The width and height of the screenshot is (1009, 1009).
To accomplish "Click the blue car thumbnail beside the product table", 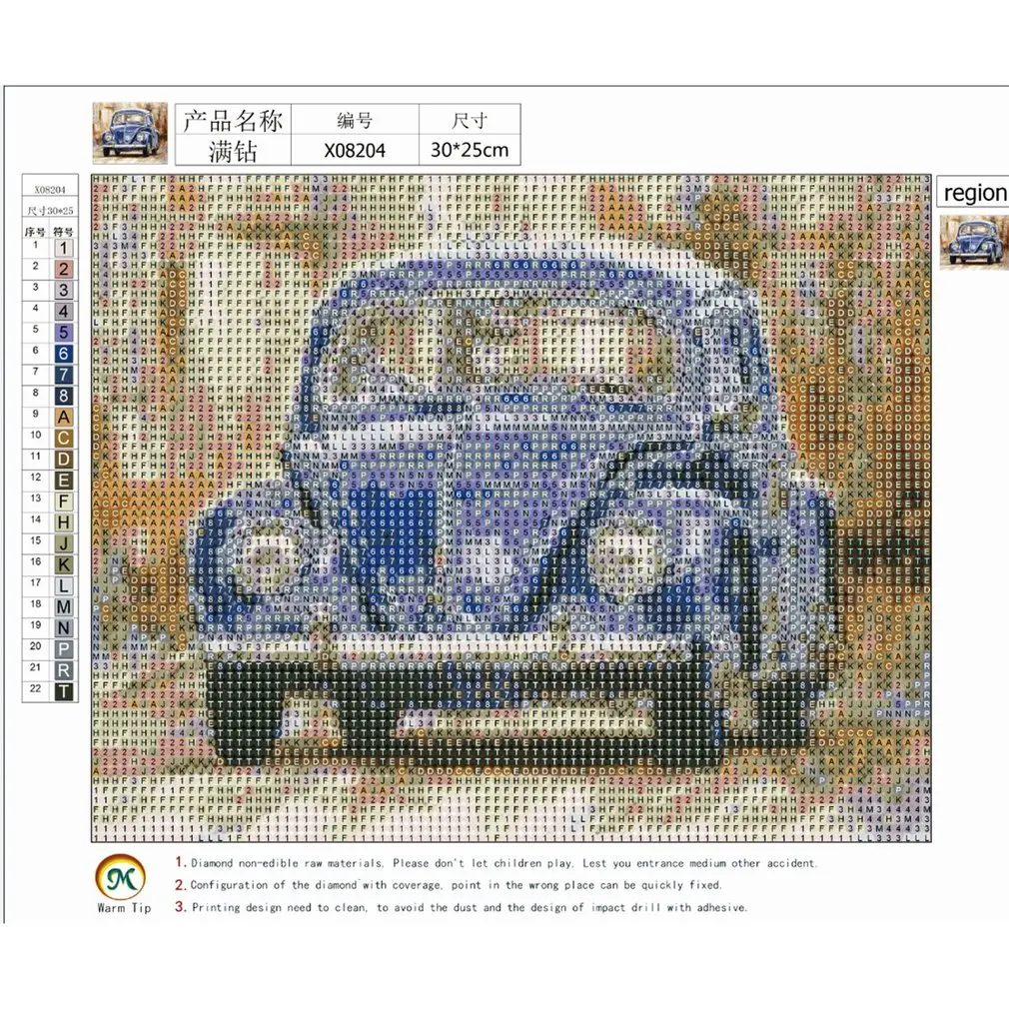I will 130,133.
